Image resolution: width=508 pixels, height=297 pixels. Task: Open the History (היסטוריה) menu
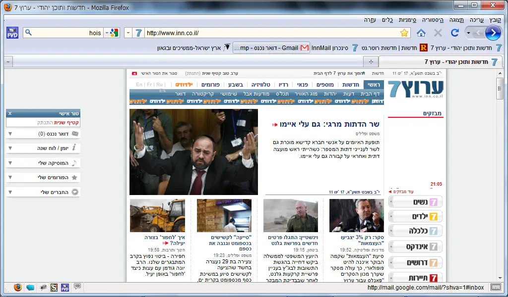(x=433, y=20)
